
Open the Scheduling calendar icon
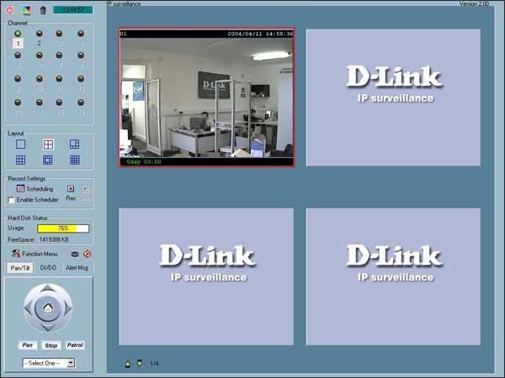[x=20, y=188]
